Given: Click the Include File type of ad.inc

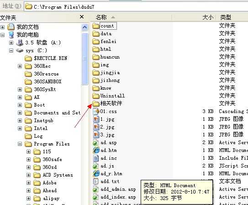Looking at the screenshot, I should [233, 158].
